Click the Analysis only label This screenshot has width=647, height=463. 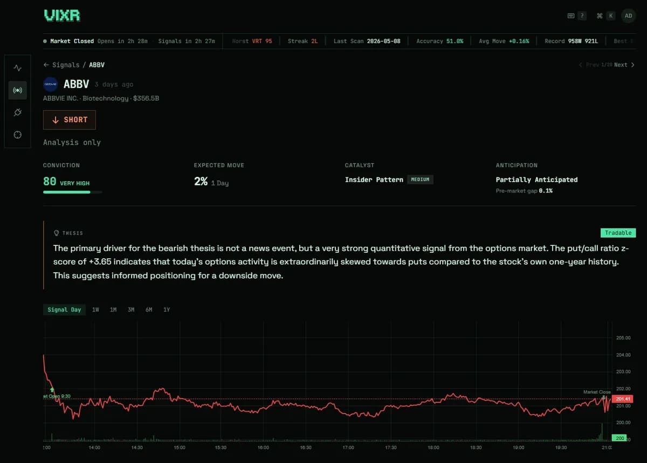72,142
